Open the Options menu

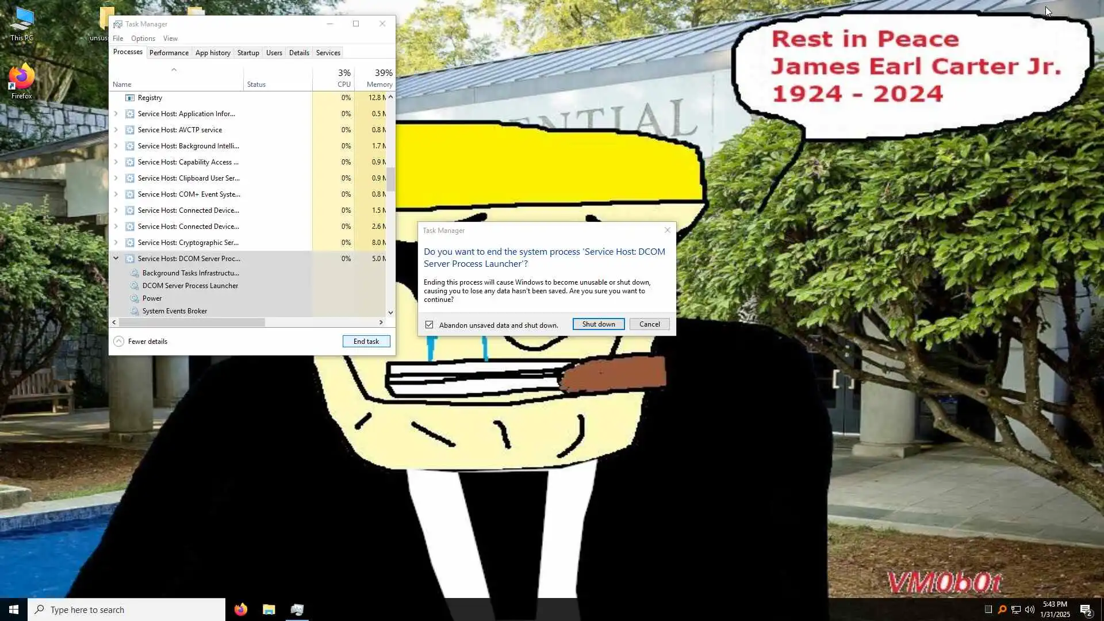[x=143, y=39]
